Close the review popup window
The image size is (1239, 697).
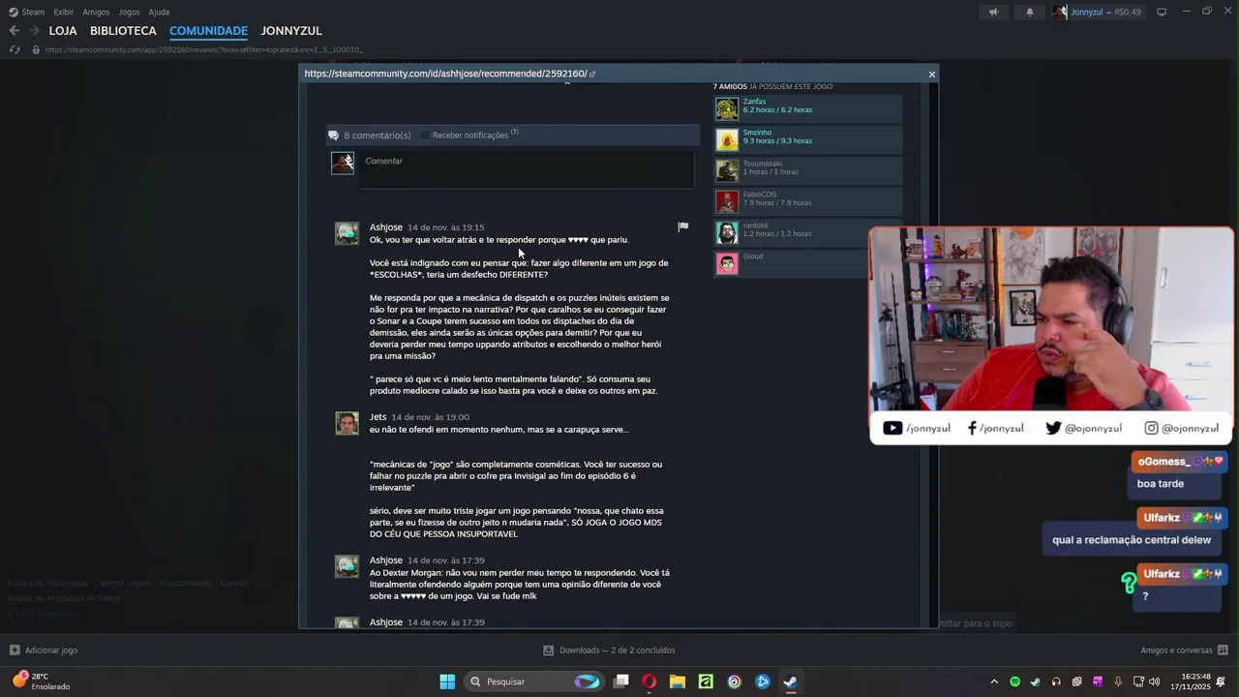932,75
